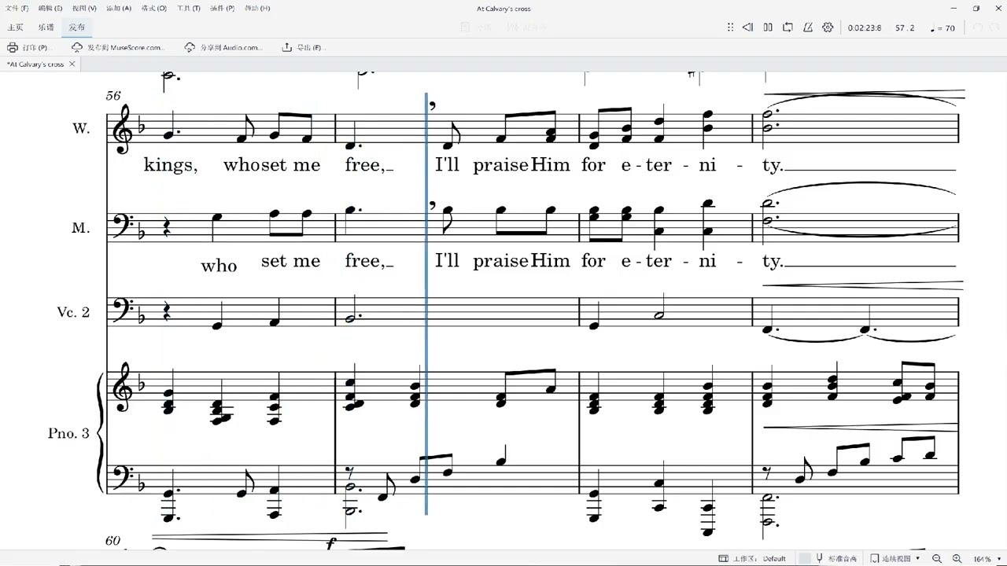The image size is (1007, 566).
Task: Restore down the window
Action: 976,8
